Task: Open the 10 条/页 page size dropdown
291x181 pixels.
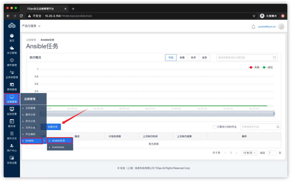Action: (249, 153)
